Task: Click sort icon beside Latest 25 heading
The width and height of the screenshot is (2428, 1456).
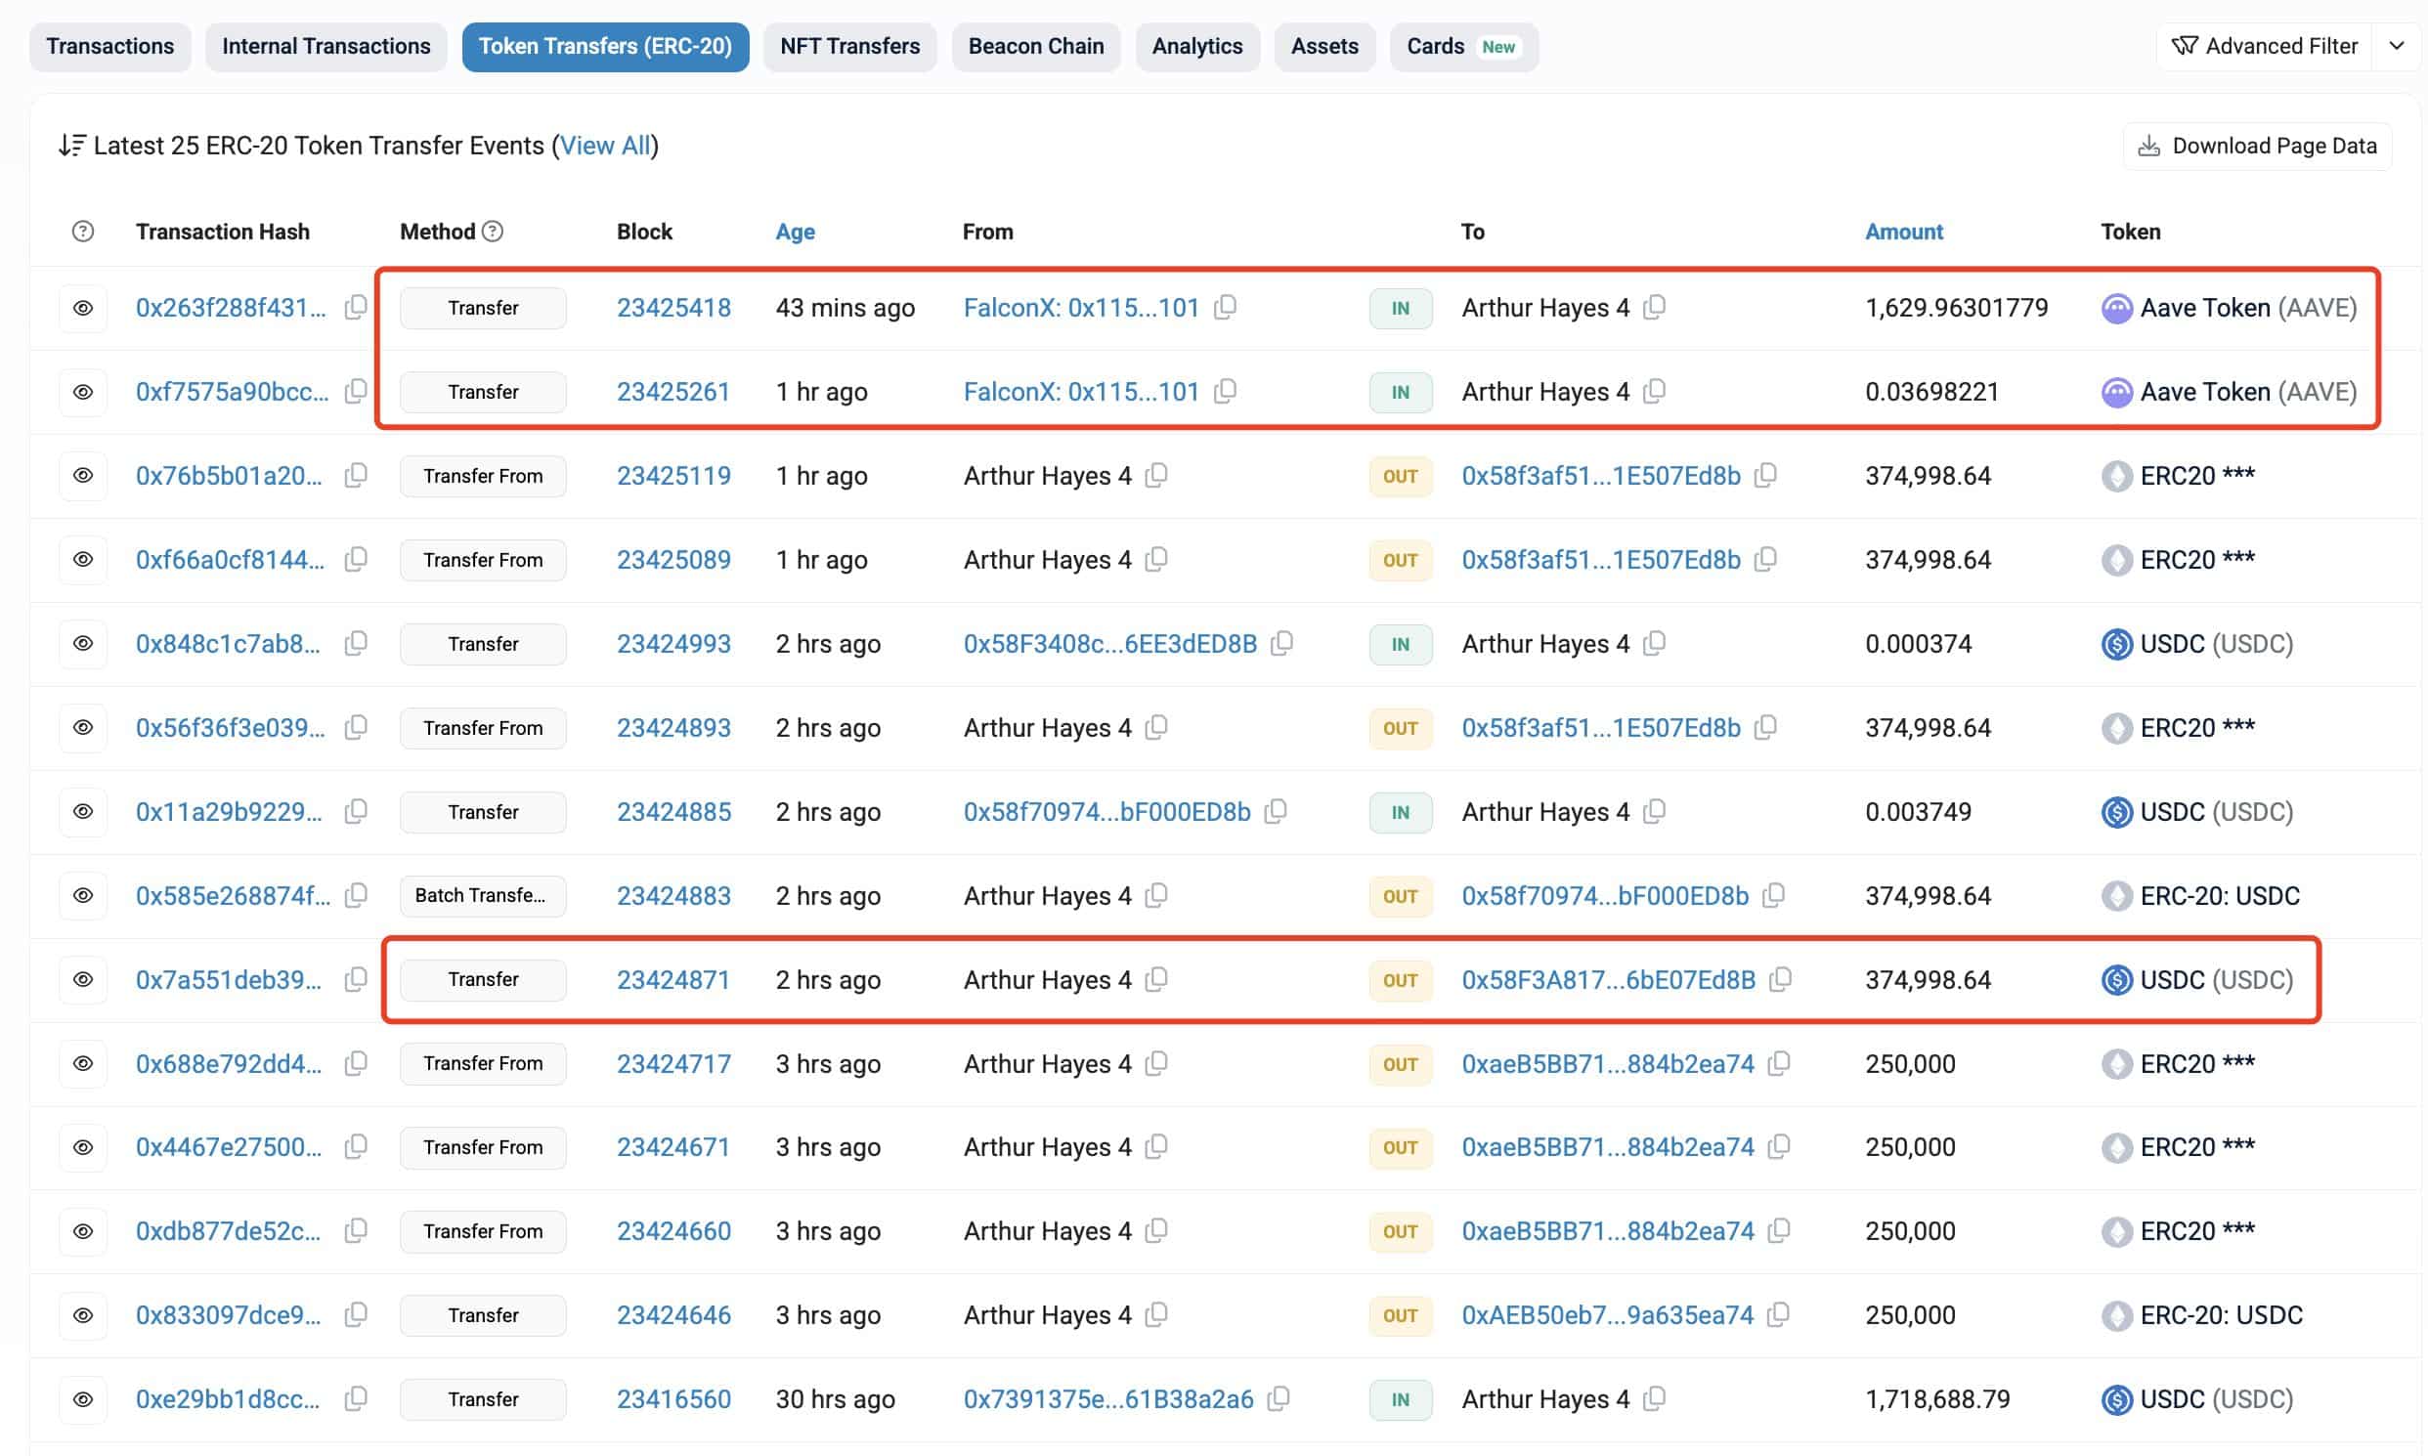Action: [71, 146]
